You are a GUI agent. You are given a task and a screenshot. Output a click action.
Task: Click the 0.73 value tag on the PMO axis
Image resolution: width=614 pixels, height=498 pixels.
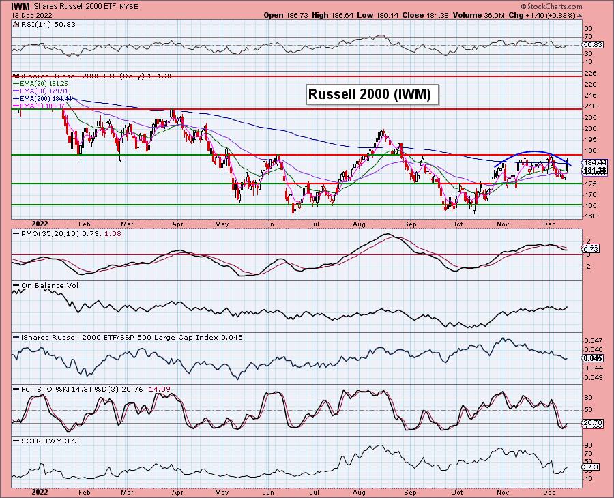click(x=591, y=249)
